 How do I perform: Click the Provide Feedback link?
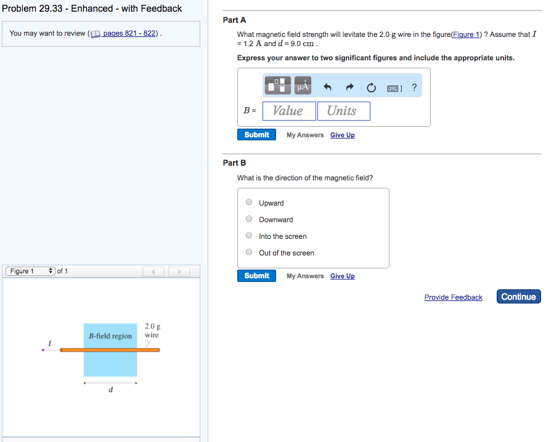coord(453,297)
